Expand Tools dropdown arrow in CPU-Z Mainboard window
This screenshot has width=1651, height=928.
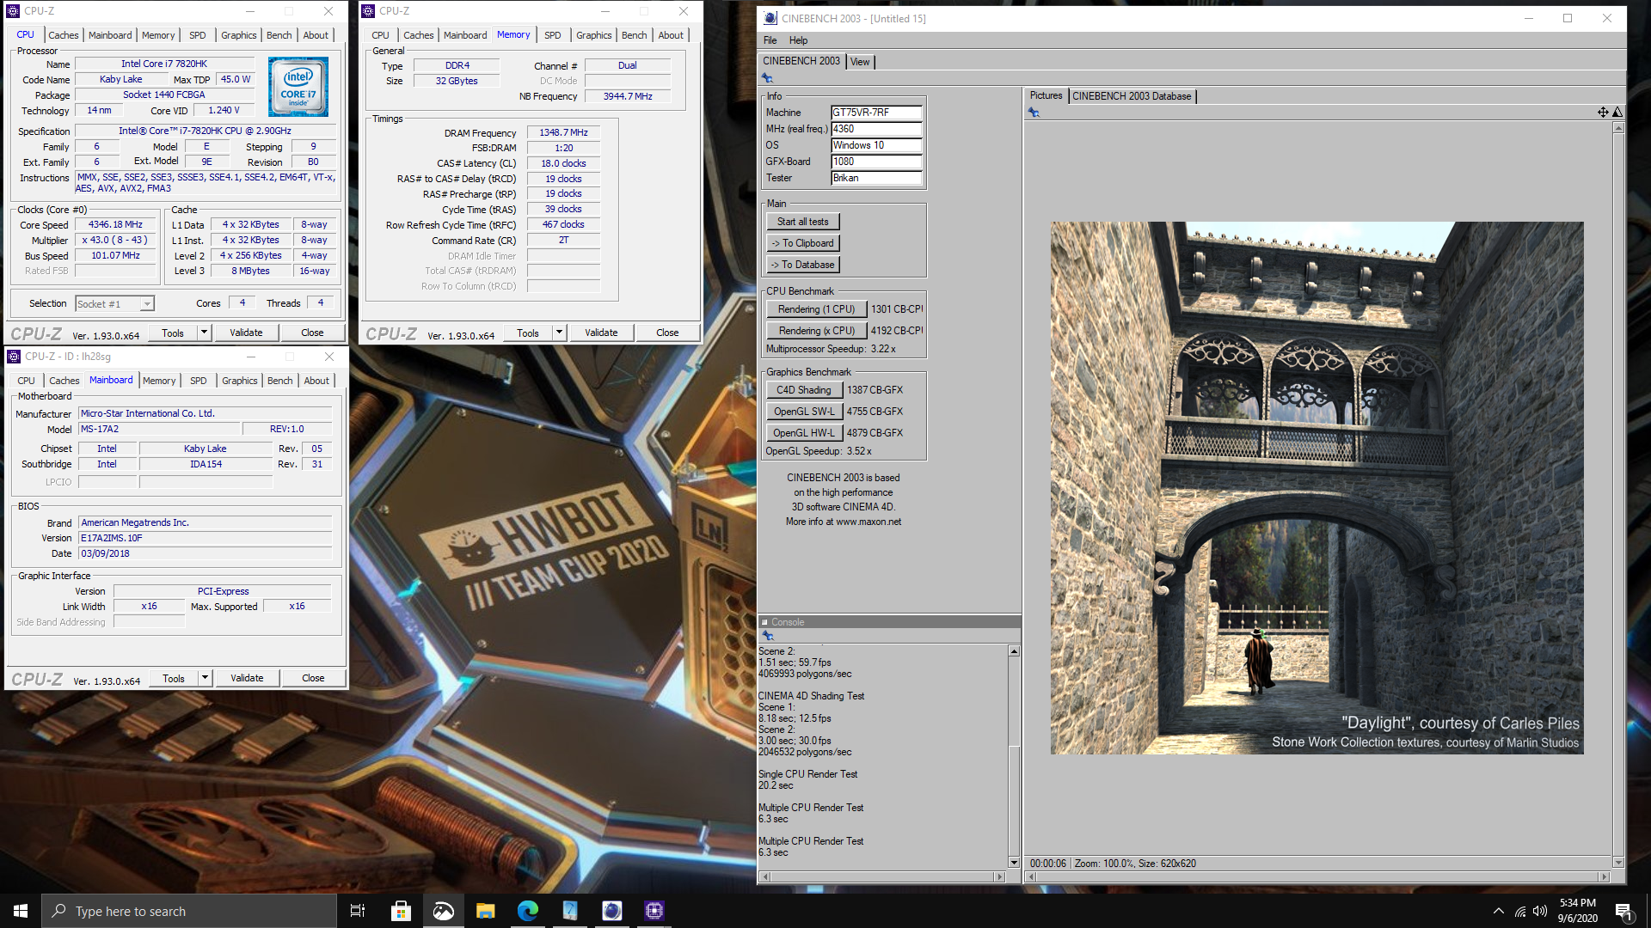(205, 678)
